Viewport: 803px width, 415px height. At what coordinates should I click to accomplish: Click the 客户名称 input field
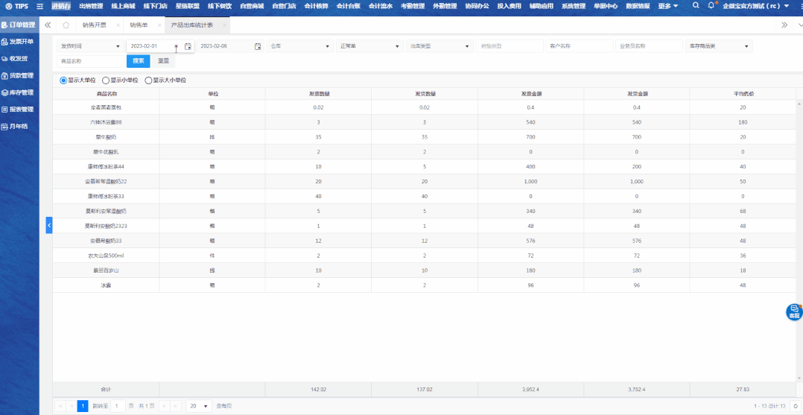578,46
